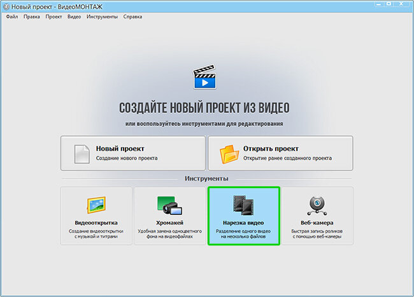Open the Проект menu
Viewport: 414px width, 297px height.
point(54,17)
